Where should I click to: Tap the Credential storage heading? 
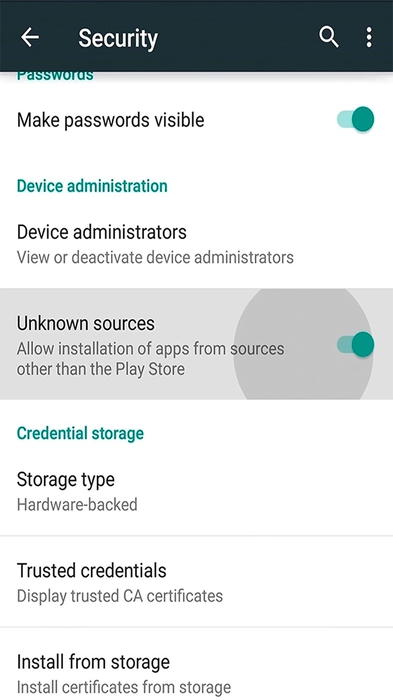click(x=80, y=433)
